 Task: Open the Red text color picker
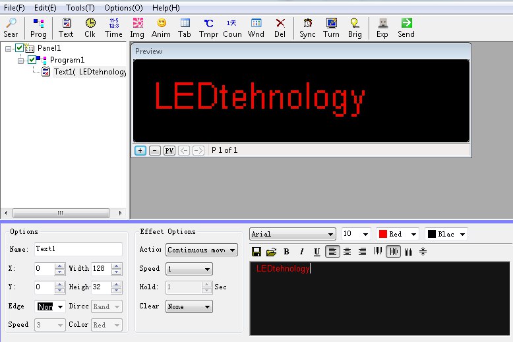click(397, 234)
